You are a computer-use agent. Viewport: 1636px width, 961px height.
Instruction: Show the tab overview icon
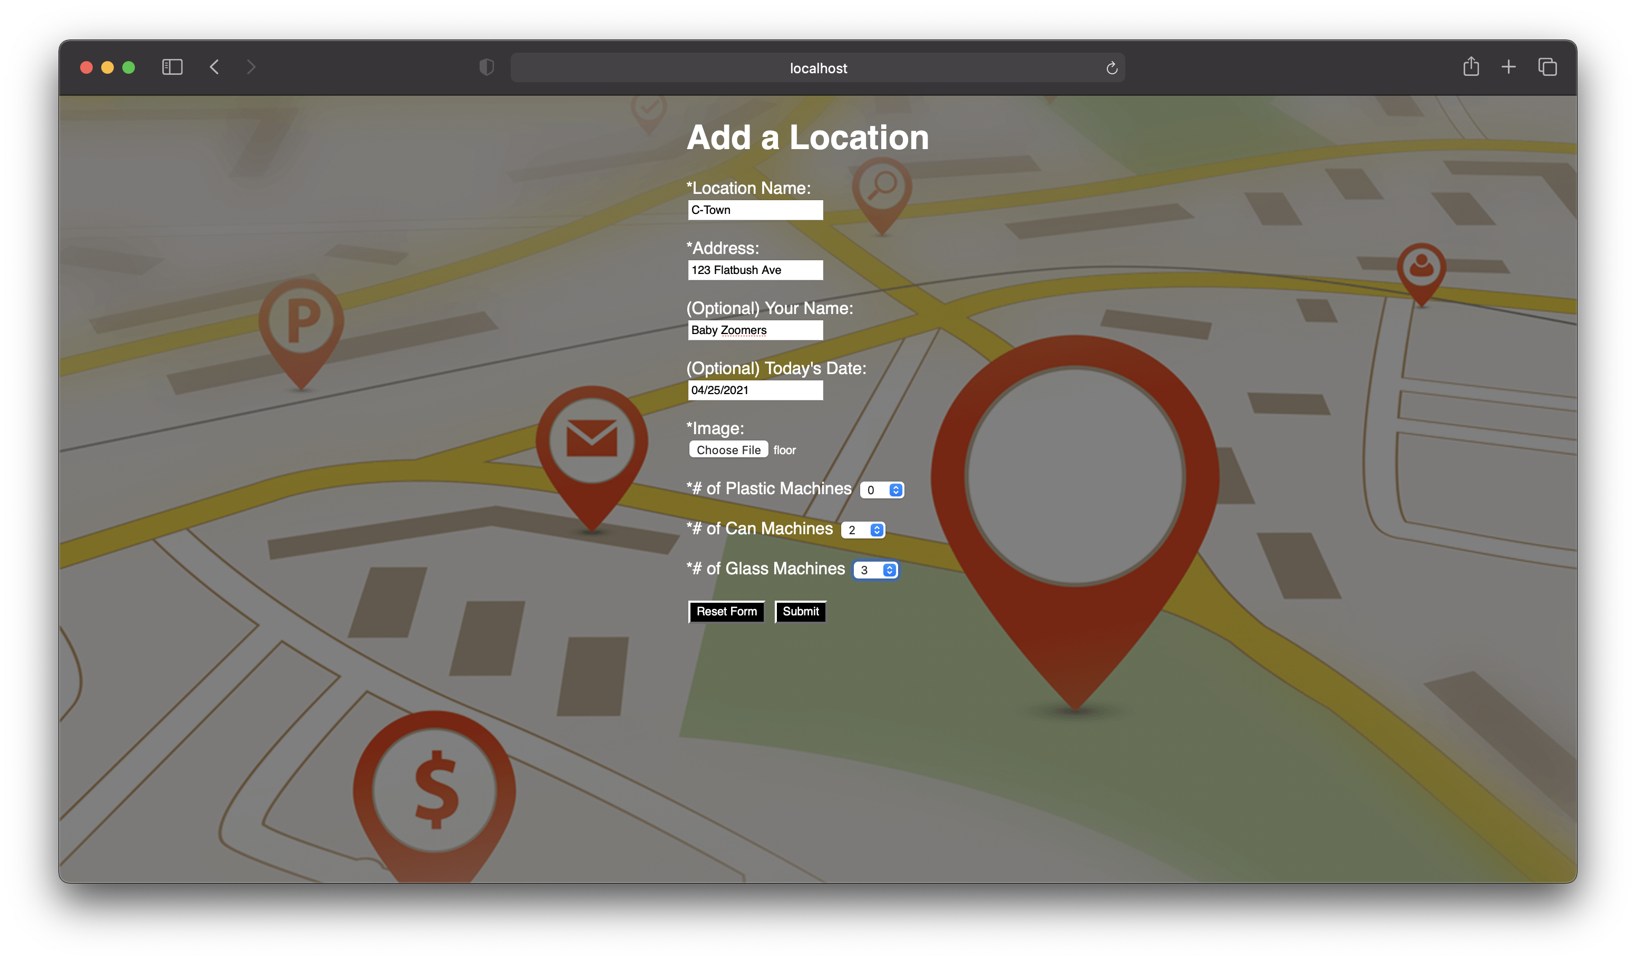click(x=1547, y=67)
